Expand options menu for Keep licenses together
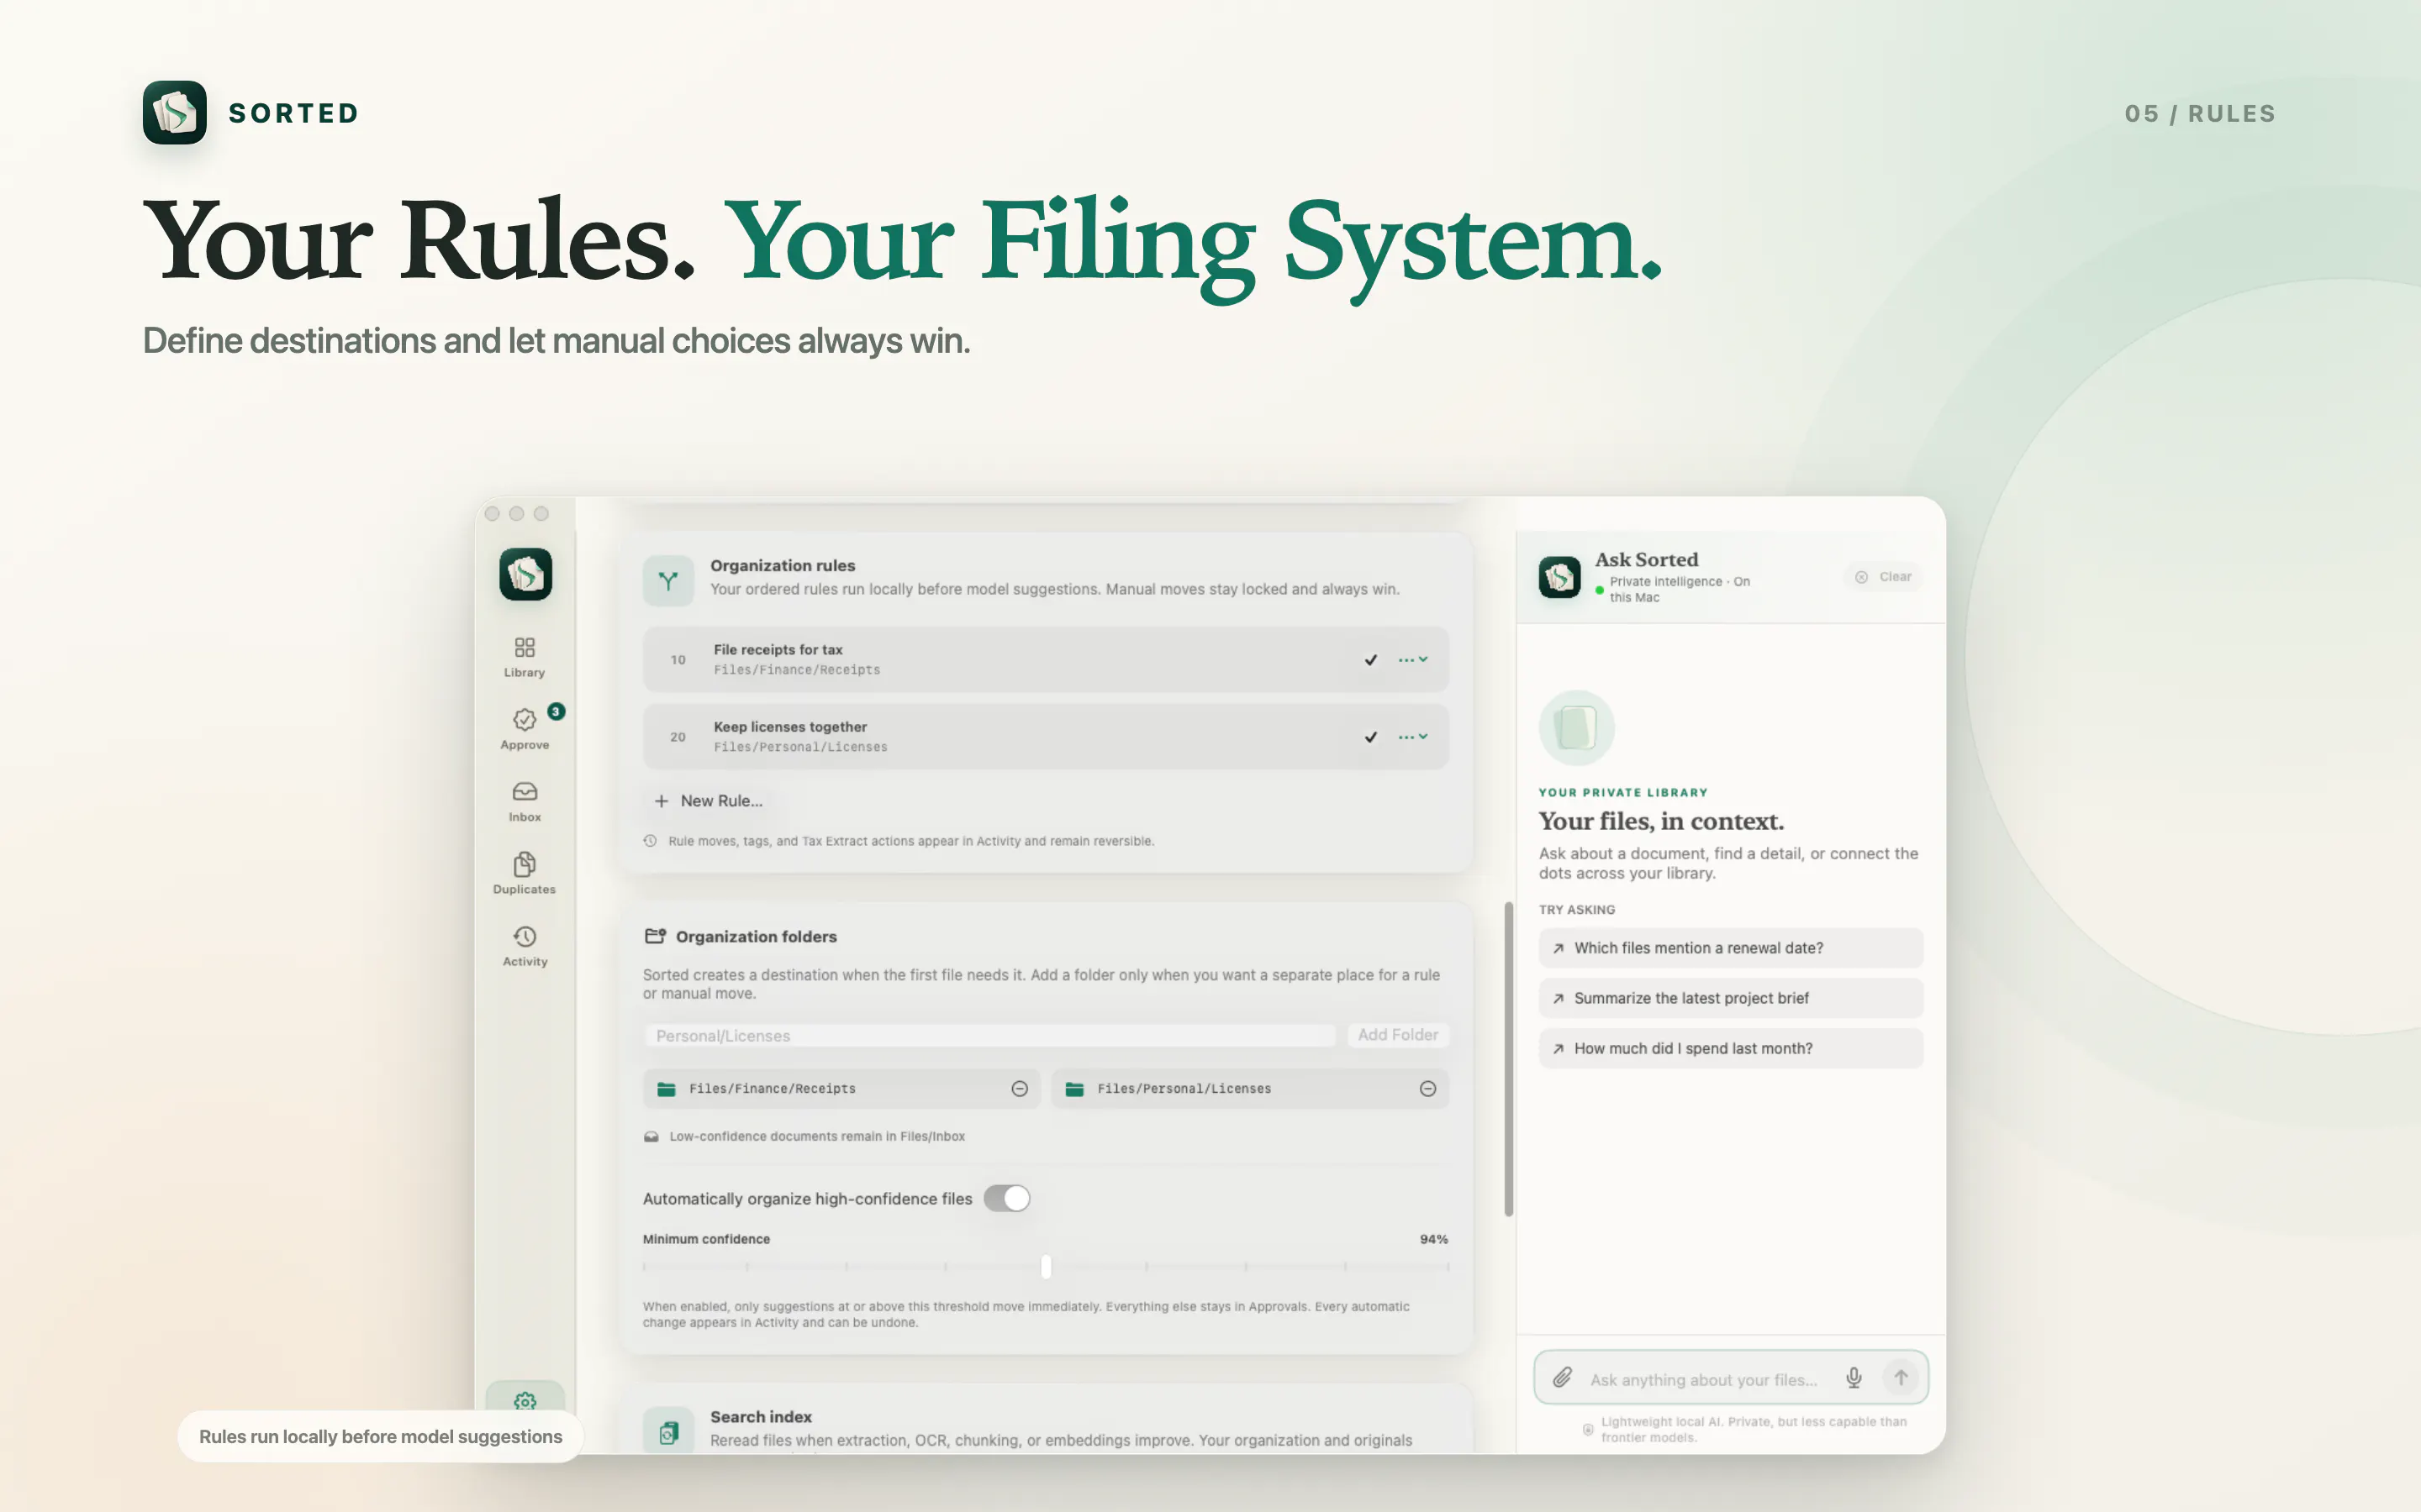Image resolution: width=2421 pixels, height=1512 pixels. click(x=1412, y=737)
